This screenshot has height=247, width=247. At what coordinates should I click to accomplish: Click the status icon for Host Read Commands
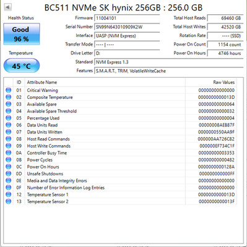click(x=9, y=139)
